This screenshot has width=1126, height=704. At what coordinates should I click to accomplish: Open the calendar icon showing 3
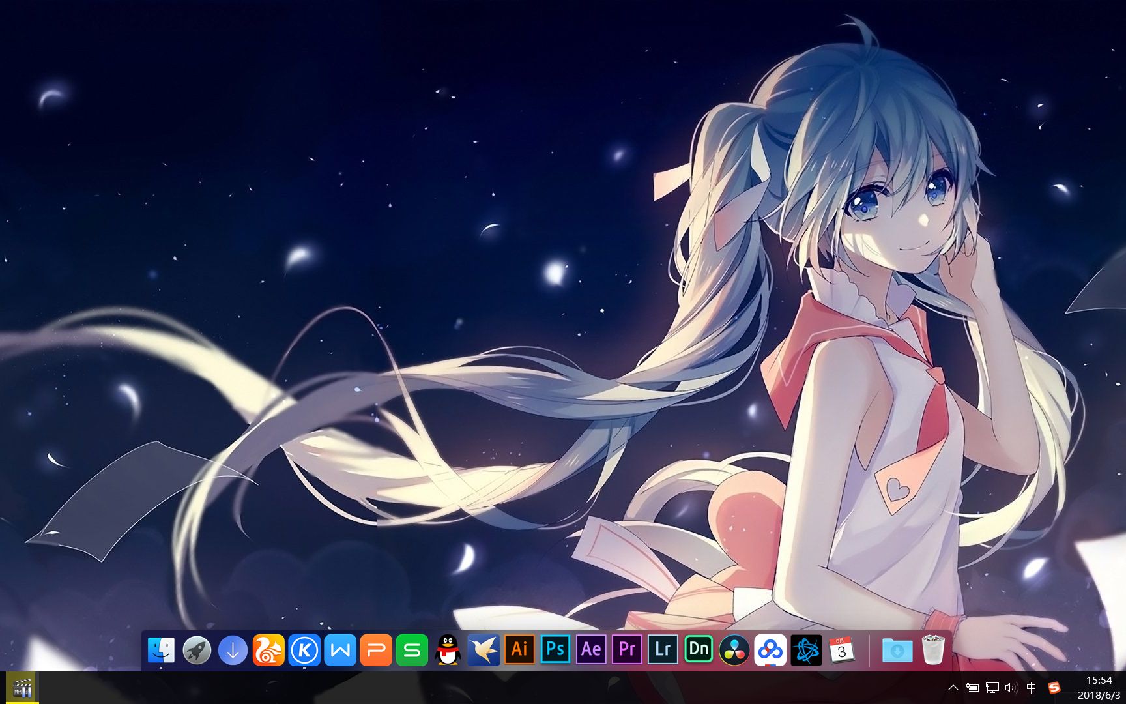[841, 650]
